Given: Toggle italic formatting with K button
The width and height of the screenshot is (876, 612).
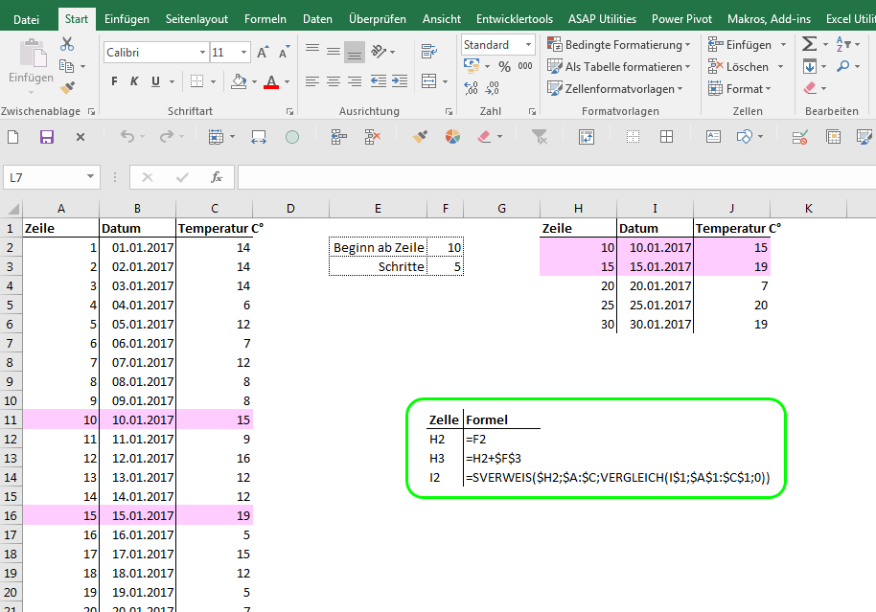Looking at the screenshot, I should click(134, 81).
